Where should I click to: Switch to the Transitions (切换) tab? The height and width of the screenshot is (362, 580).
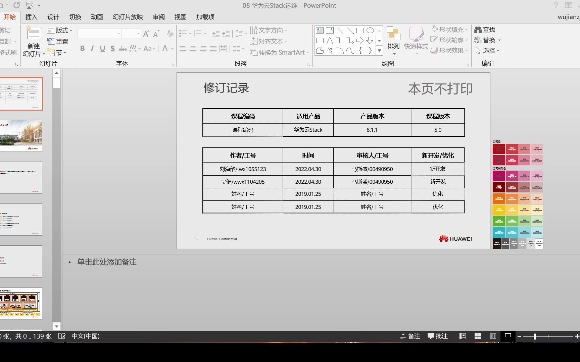coord(75,17)
